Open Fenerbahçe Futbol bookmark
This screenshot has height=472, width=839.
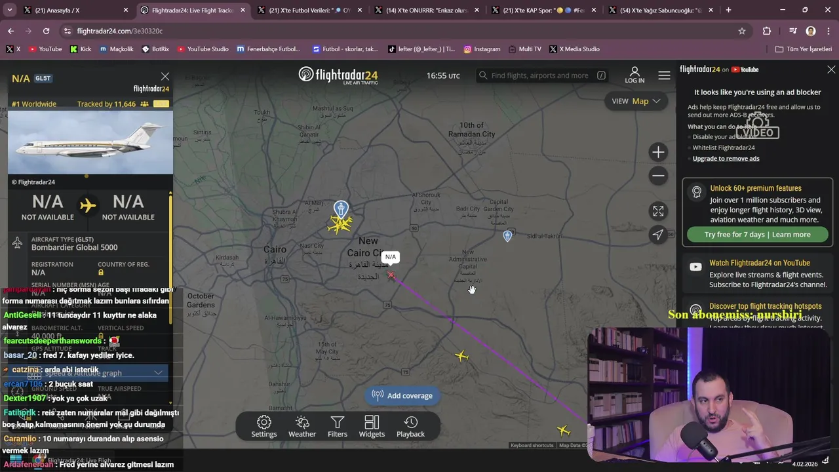point(268,49)
